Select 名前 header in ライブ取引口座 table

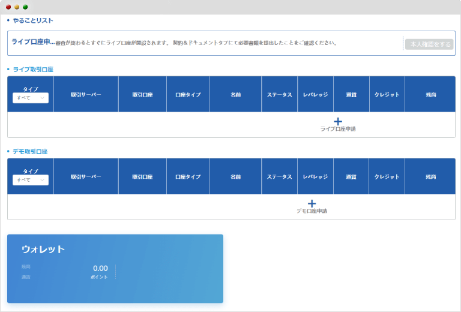(x=235, y=95)
